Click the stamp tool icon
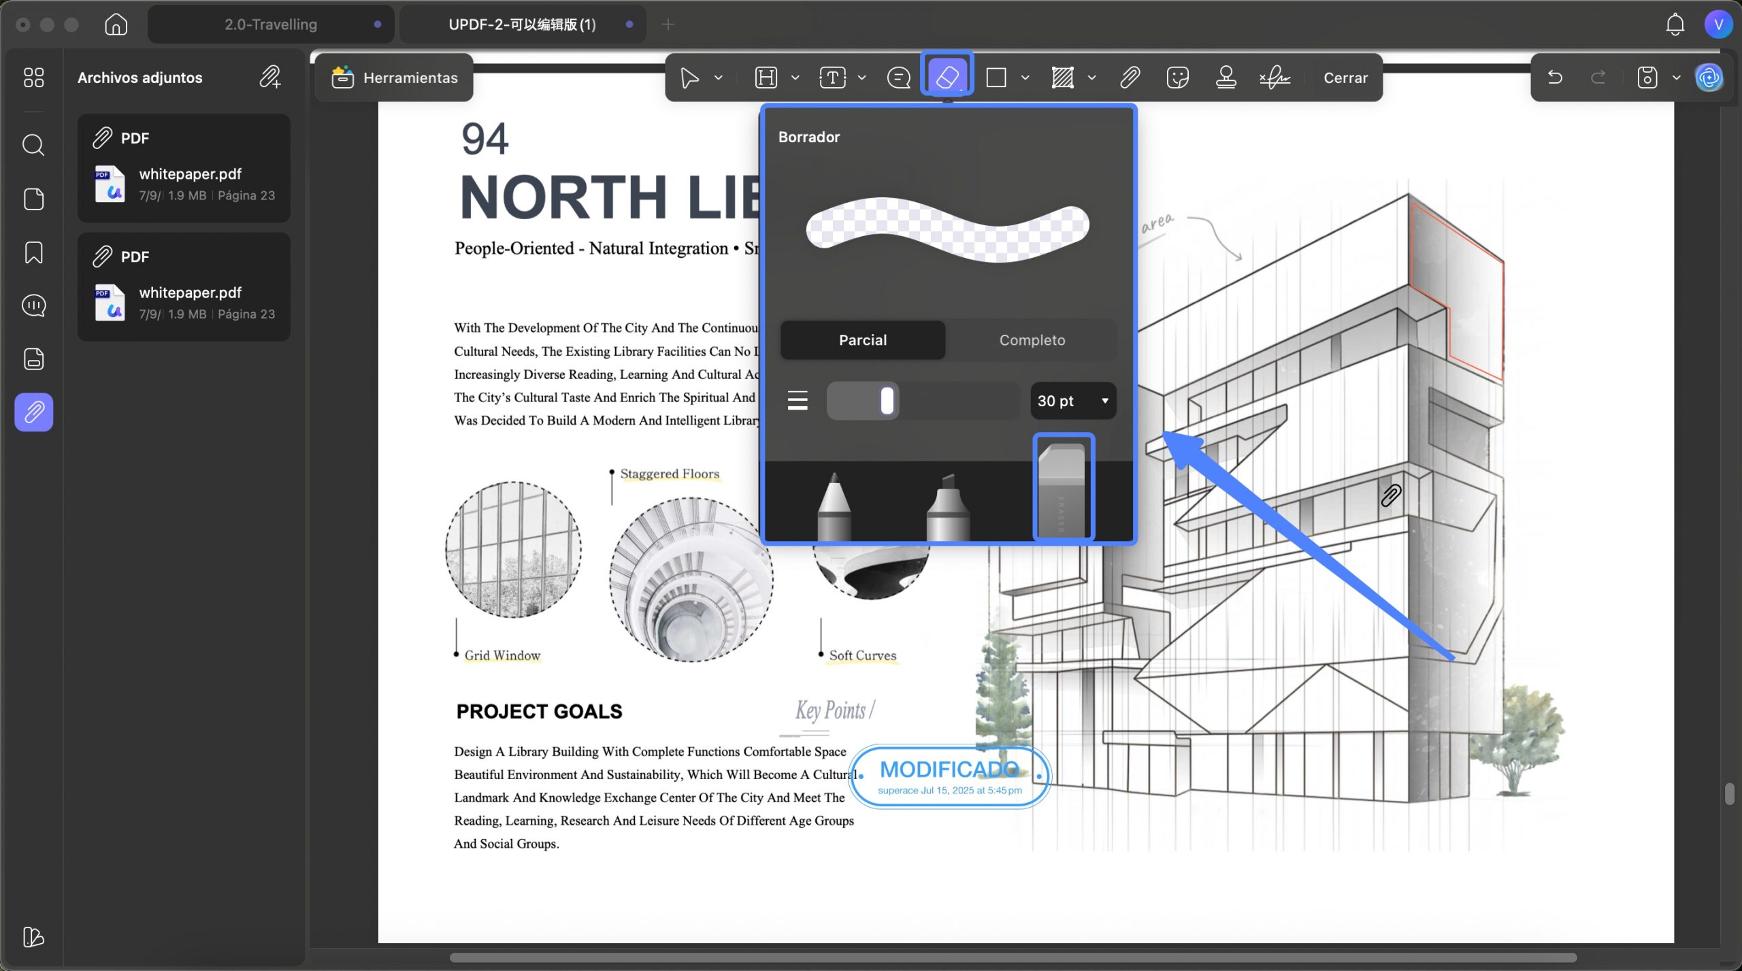The height and width of the screenshot is (971, 1742). point(1226,77)
